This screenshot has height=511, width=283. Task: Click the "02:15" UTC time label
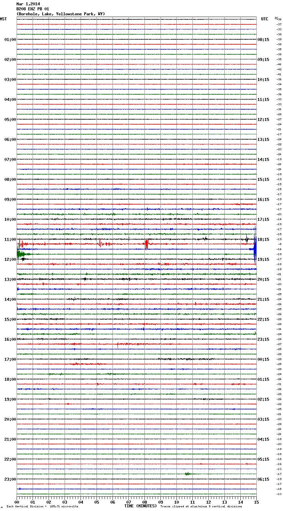coord(263,399)
